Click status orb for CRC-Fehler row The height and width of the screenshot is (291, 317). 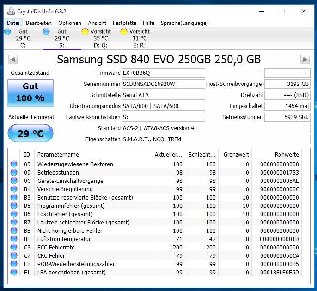14,255
